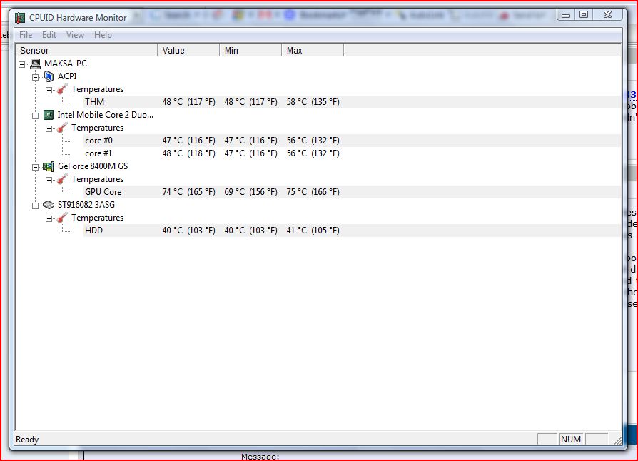Image resolution: width=638 pixels, height=461 pixels.
Task: Click the Ready status bar text
Action: [27, 440]
